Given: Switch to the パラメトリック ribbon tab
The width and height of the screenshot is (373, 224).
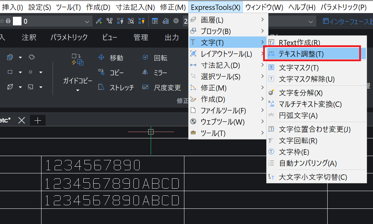Looking at the screenshot, I should tap(69, 37).
